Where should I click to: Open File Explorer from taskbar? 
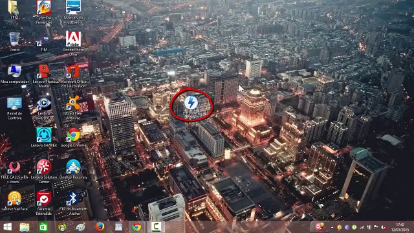[25, 227]
